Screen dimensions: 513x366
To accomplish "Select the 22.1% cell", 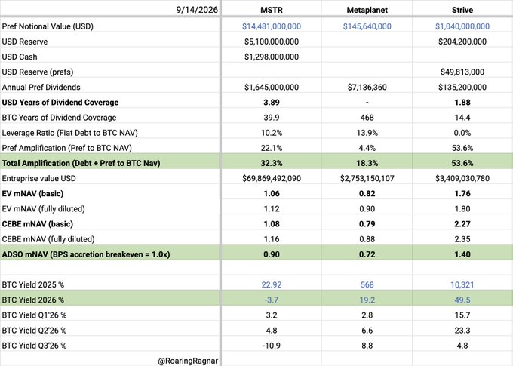I will (272, 148).
